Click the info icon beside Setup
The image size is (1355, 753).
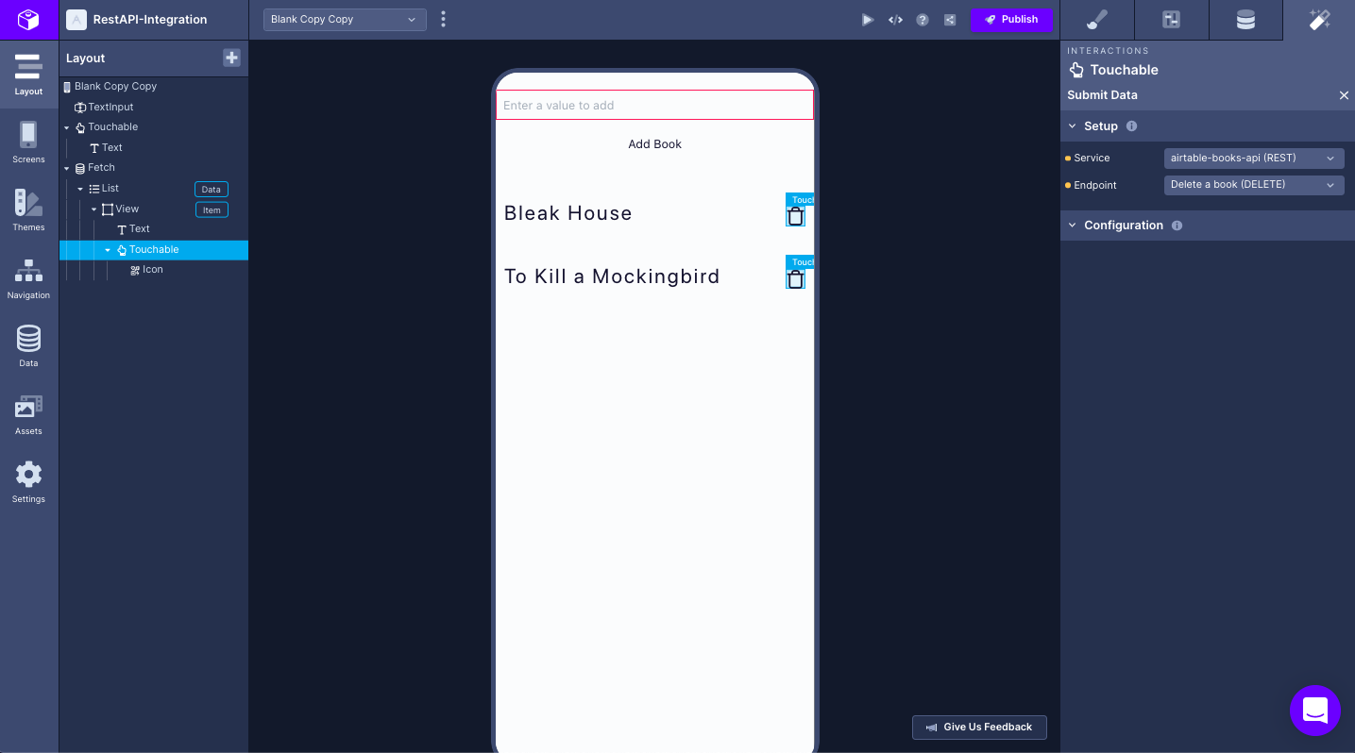click(1131, 126)
